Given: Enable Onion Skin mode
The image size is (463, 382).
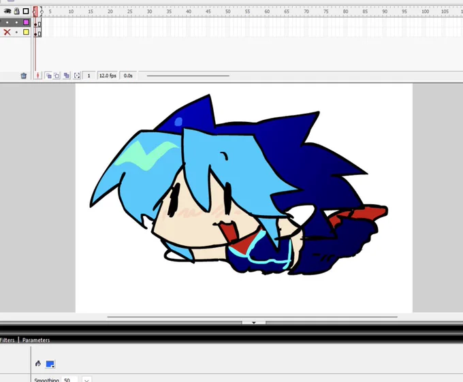Looking at the screenshot, I should coord(48,76).
